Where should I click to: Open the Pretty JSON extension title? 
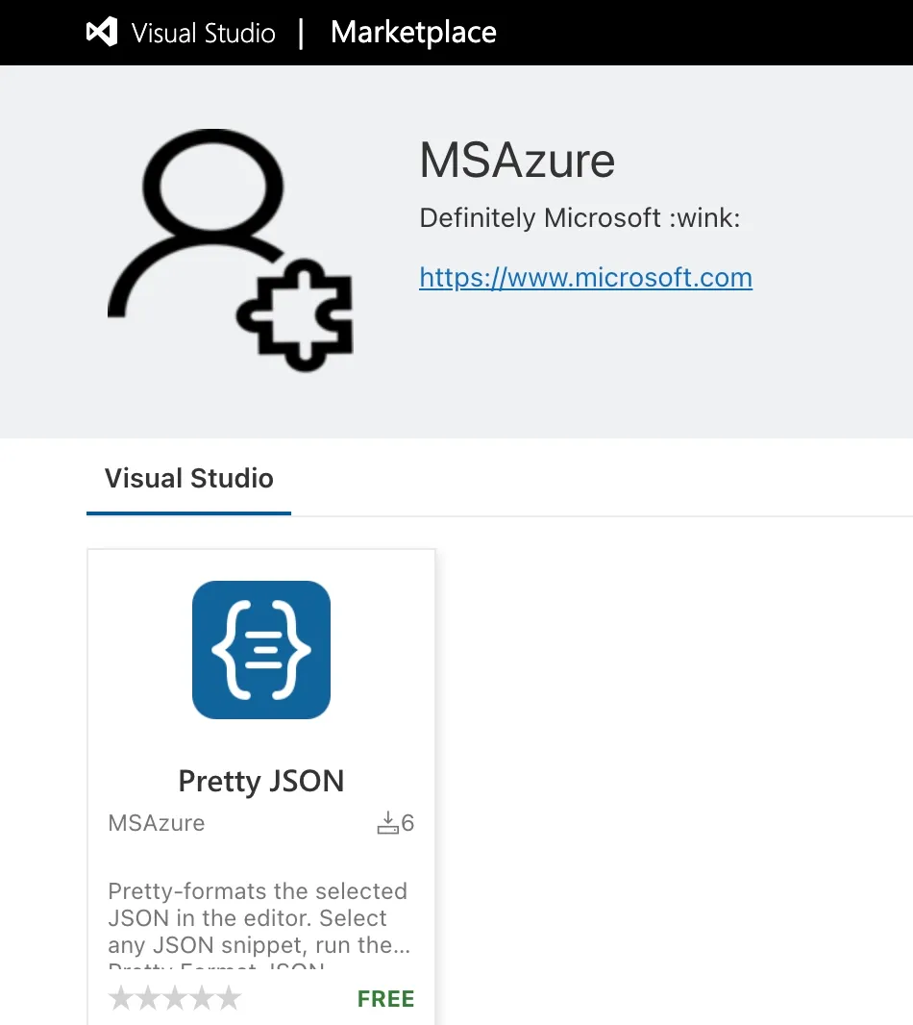(x=261, y=781)
